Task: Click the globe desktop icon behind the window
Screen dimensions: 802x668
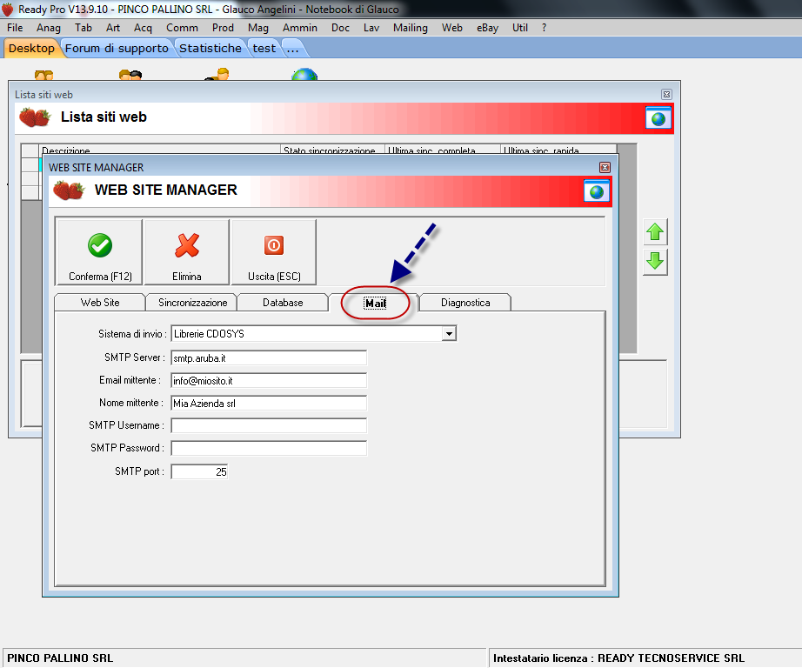Action: [x=304, y=75]
